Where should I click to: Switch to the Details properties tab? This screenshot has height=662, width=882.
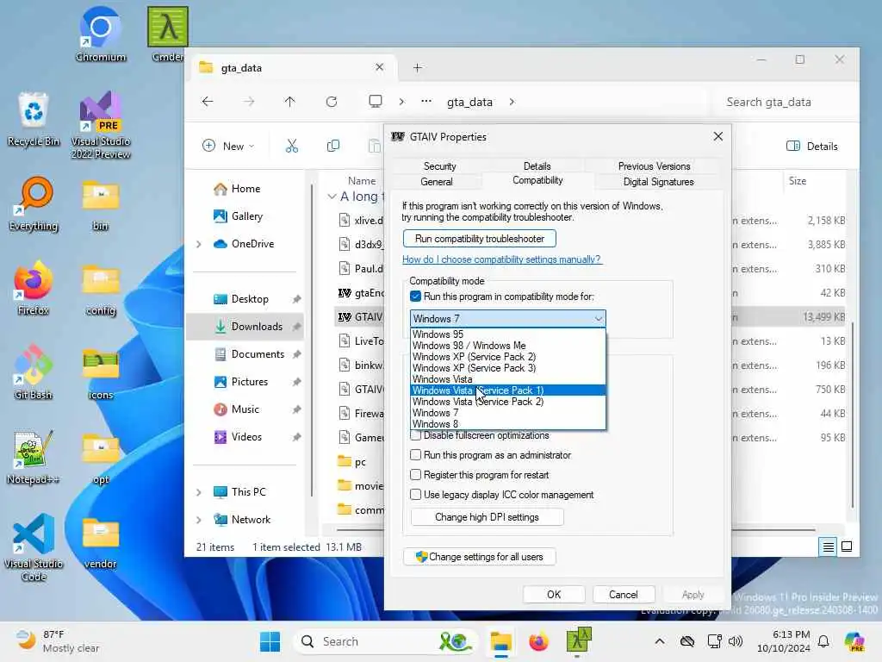pyautogui.click(x=537, y=166)
